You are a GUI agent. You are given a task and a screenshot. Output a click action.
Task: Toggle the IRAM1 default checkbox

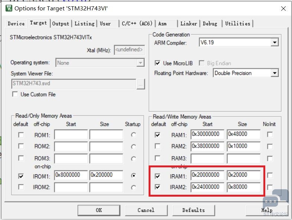pyautogui.click(x=158, y=176)
